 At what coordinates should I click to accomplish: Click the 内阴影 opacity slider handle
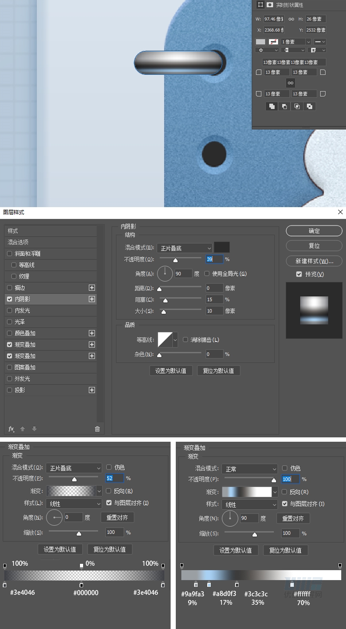175,260
